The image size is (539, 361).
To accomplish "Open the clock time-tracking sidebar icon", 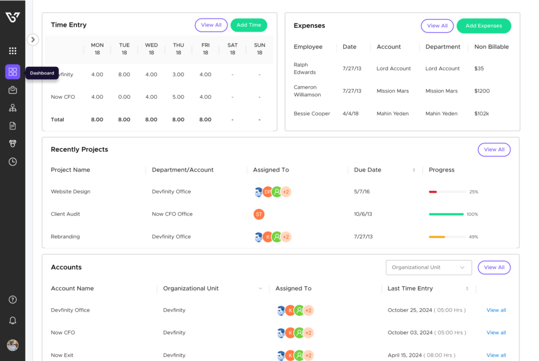I will [13, 162].
